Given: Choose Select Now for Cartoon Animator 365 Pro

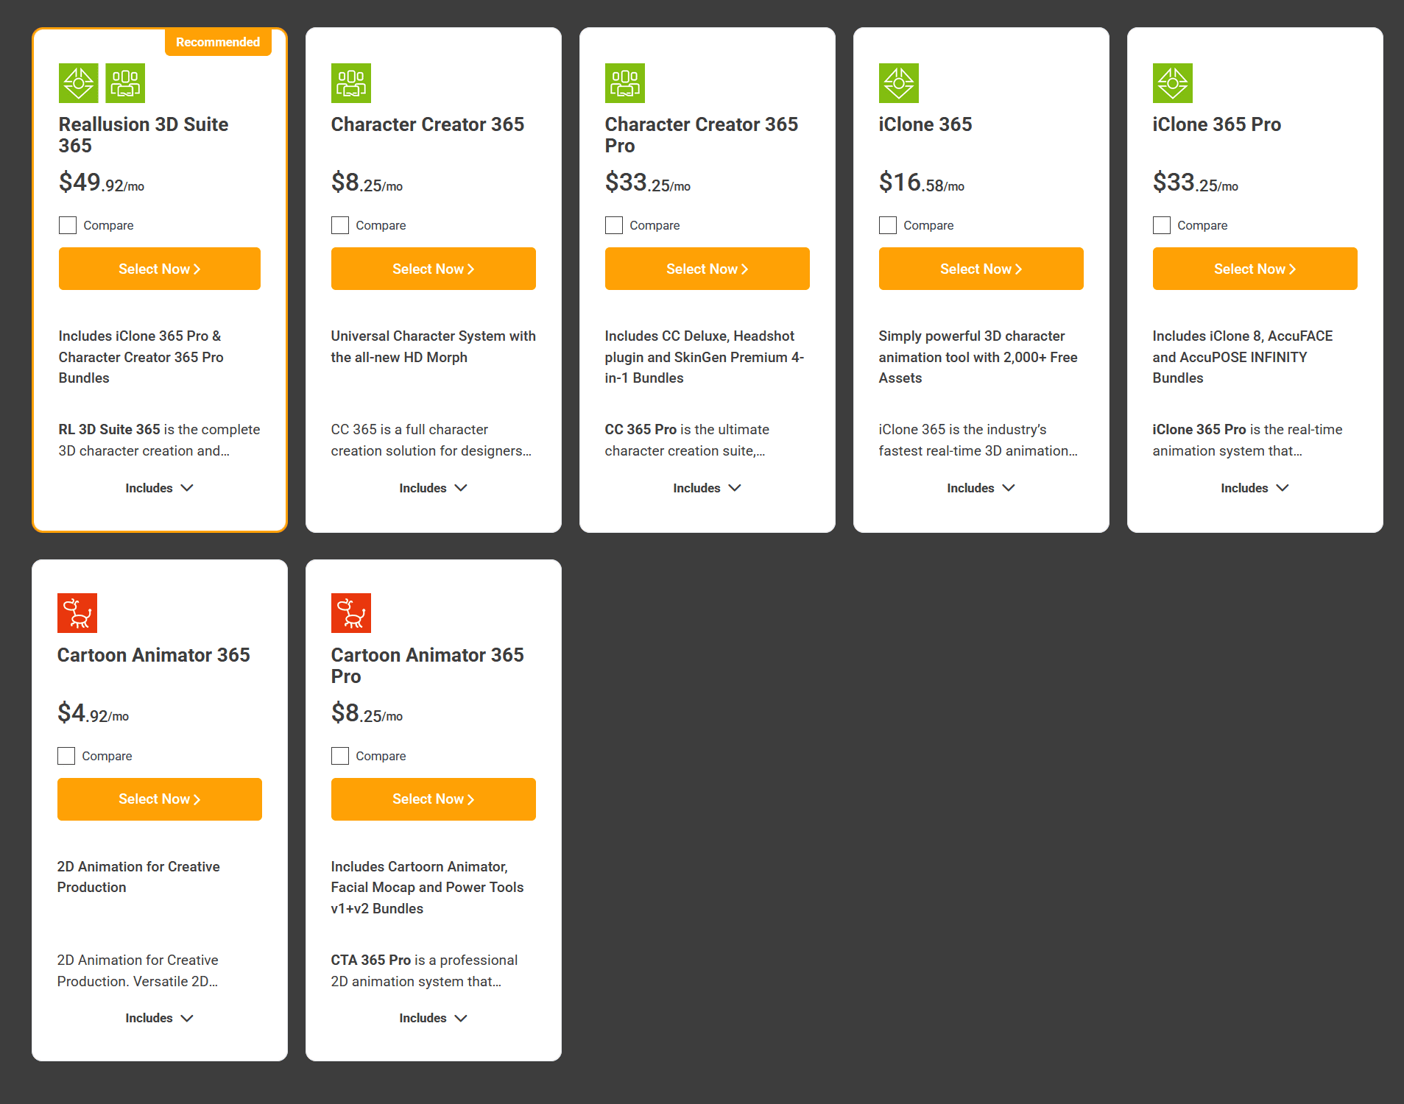Looking at the screenshot, I should pos(433,799).
